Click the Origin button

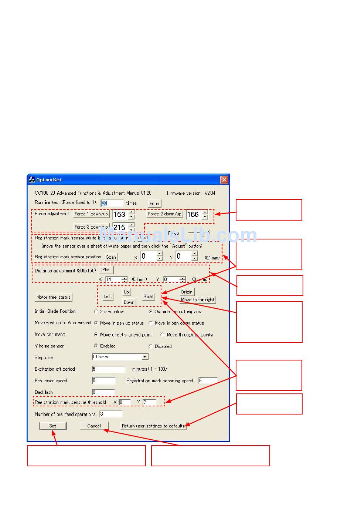pyautogui.click(x=187, y=292)
